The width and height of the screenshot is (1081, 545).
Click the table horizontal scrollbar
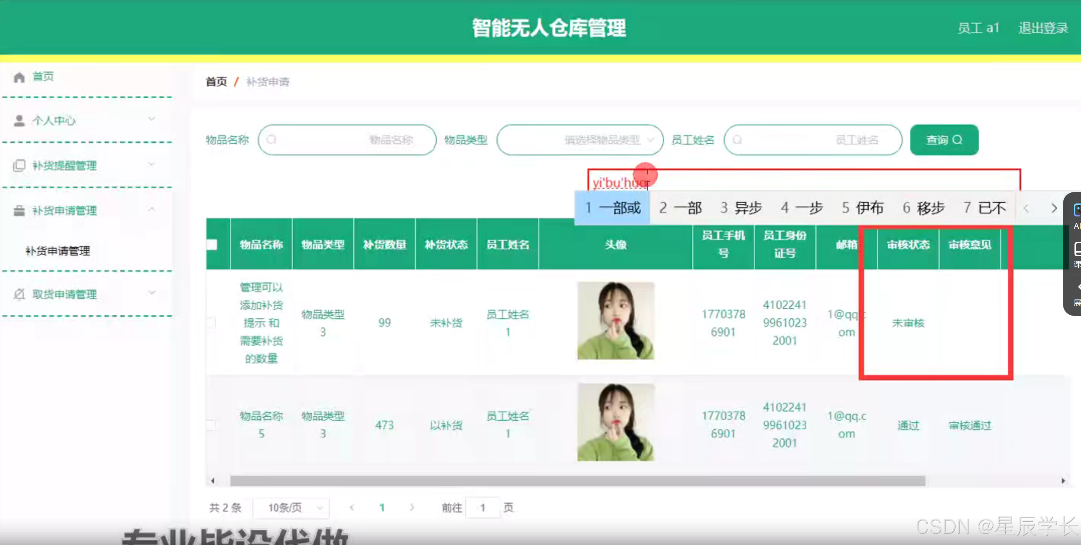tap(577, 480)
